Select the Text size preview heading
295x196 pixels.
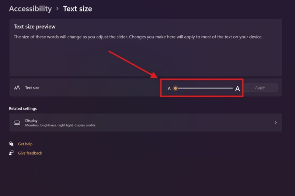pyautogui.click(x=34, y=27)
